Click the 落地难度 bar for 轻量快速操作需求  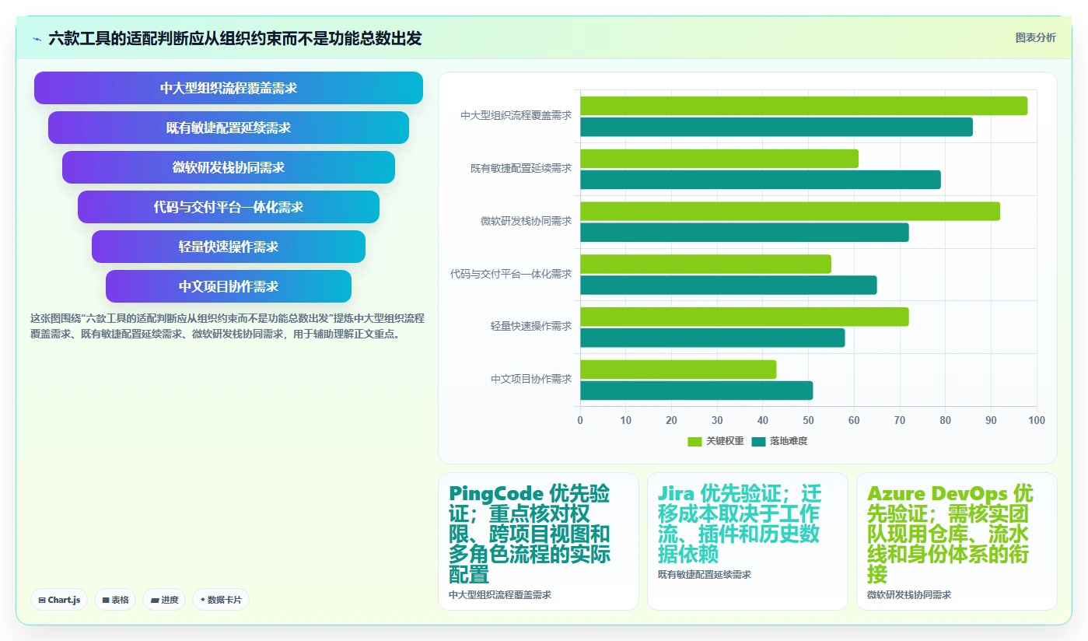click(x=712, y=338)
